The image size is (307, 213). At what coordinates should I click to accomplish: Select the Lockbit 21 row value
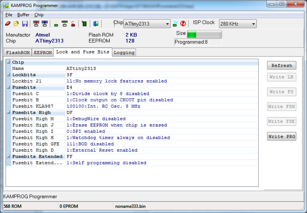pos(162,81)
